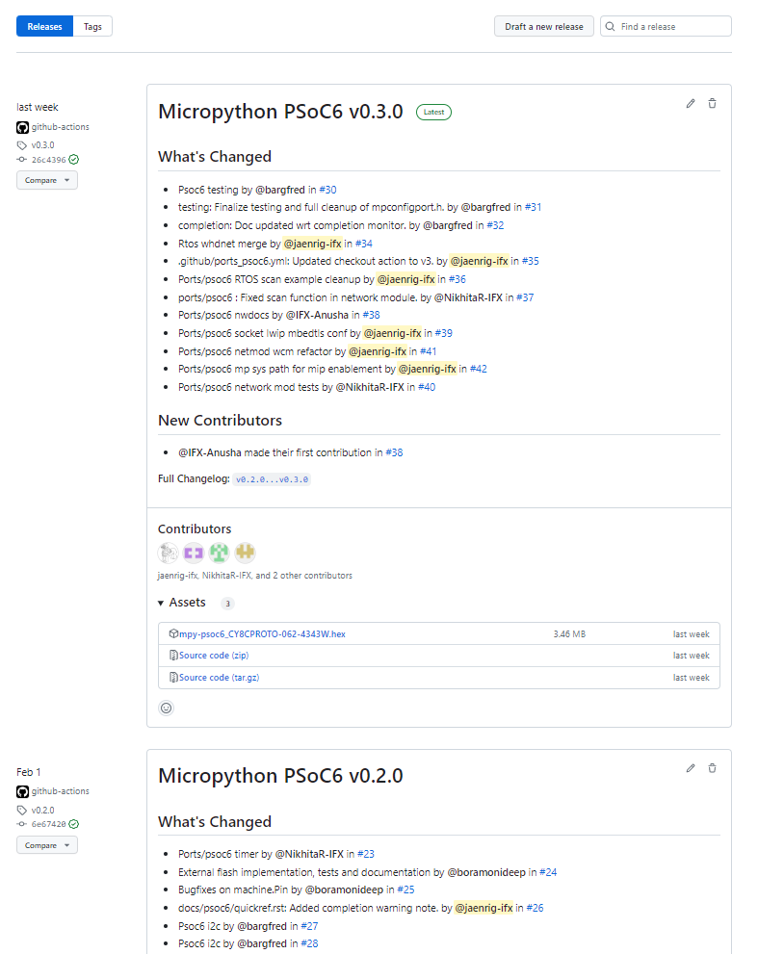Click the green contributor avatar
The height and width of the screenshot is (954, 758).
[220, 553]
